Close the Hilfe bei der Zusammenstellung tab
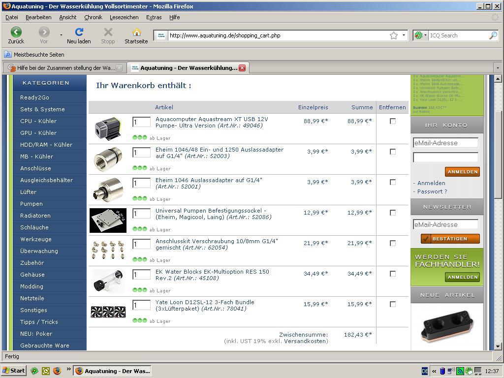The height and width of the screenshot is (378, 504). [119, 68]
